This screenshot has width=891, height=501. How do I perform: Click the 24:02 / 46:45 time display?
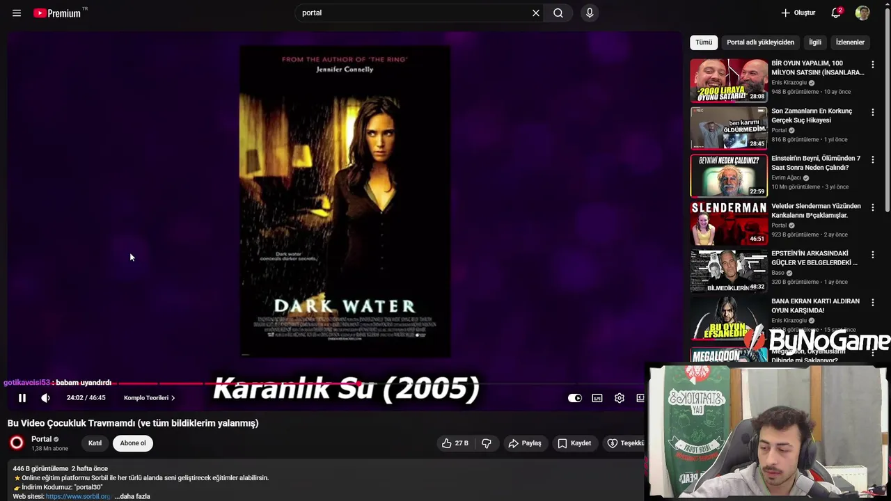click(x=86, y=398)
